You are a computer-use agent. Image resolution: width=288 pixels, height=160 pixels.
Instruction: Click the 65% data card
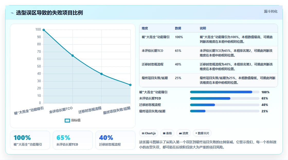click(x=73, y=140)
